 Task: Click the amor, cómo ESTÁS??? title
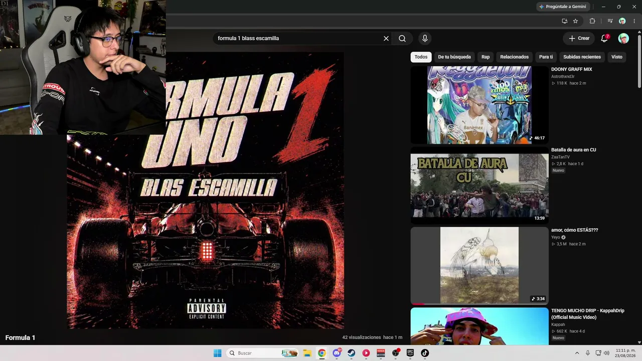pyautogui.click(x=575, y=230)
